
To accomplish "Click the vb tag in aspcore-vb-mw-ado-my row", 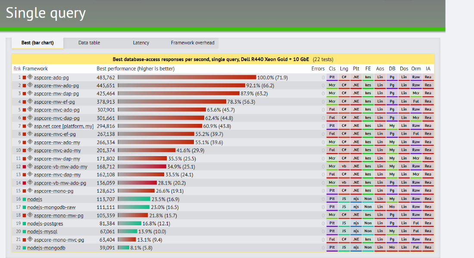I will (344, 166).
